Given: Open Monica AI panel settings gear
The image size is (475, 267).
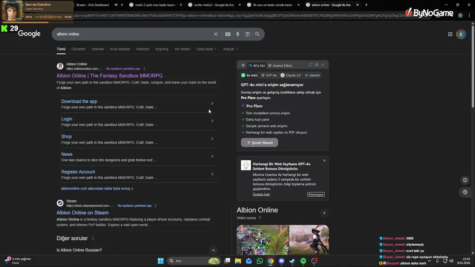Looking at the screenshot, I should pyautogui.click(x=317, y=65).
